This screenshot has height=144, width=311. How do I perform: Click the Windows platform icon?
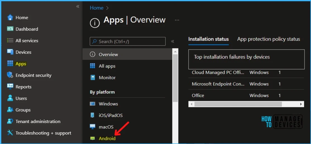pyautogui.click(x=92, y=104)
